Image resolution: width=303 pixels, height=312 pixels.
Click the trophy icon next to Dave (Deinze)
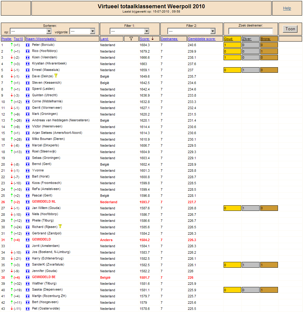(56, 76)
